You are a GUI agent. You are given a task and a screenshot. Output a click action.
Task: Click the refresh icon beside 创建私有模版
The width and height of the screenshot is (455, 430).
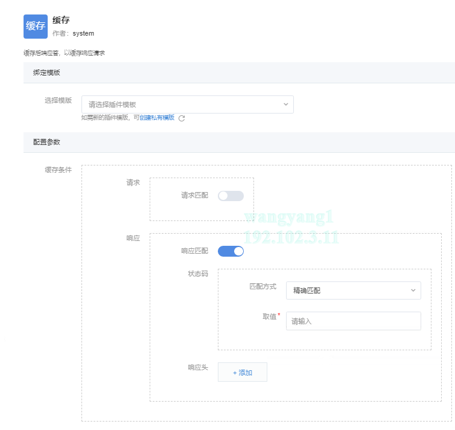coord(182,118)
